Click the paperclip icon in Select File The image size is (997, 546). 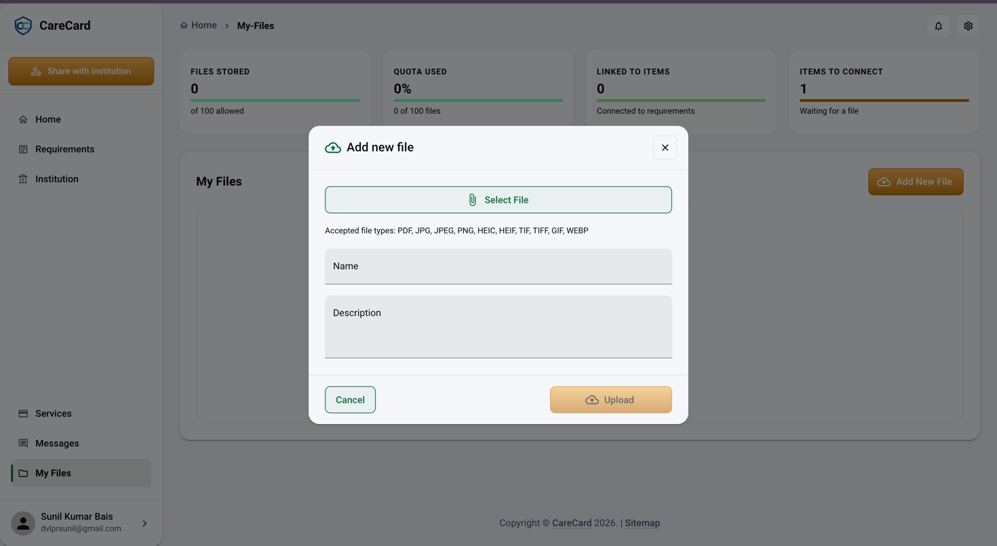coord(473,200)
